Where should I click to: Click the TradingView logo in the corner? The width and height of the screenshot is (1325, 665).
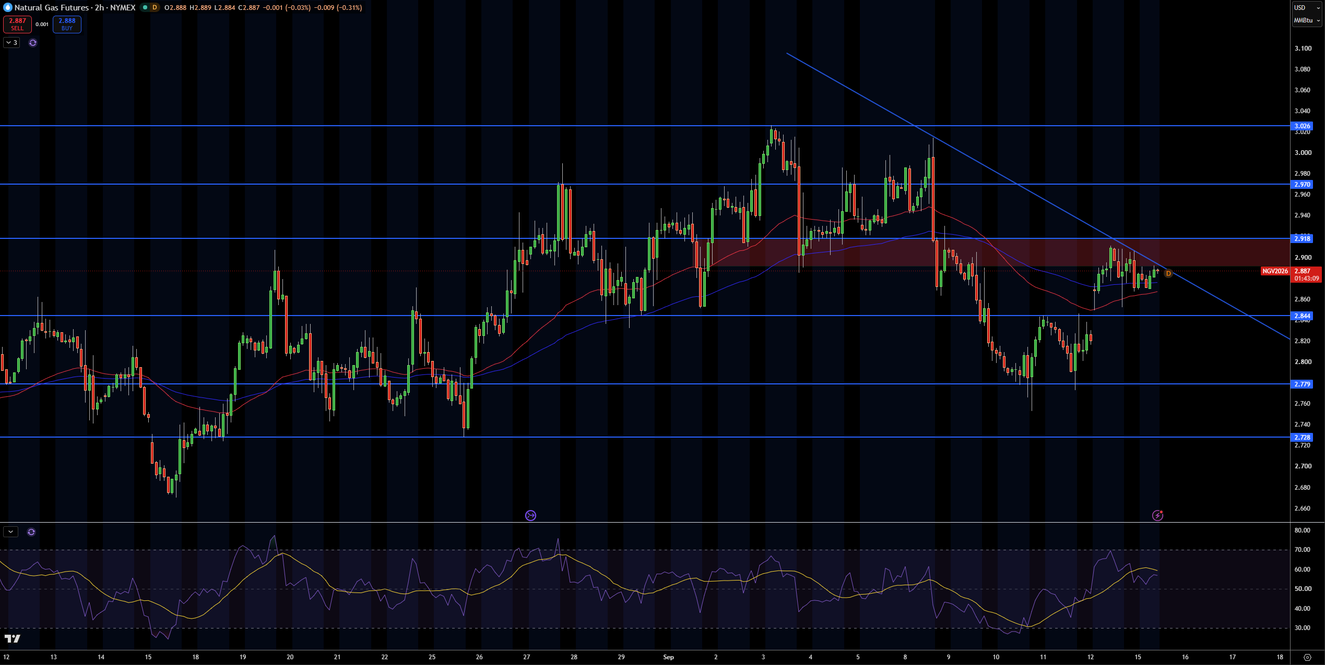coord(13,638)
